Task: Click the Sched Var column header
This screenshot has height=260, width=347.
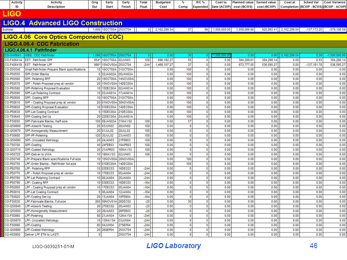Action: 311,5
